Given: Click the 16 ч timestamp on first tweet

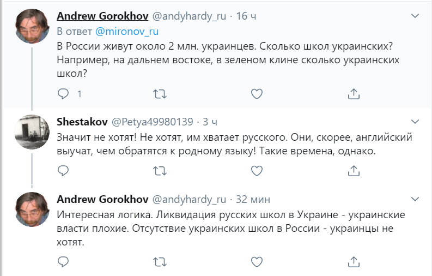Looking at the screenshot, I should pos(246,16).
